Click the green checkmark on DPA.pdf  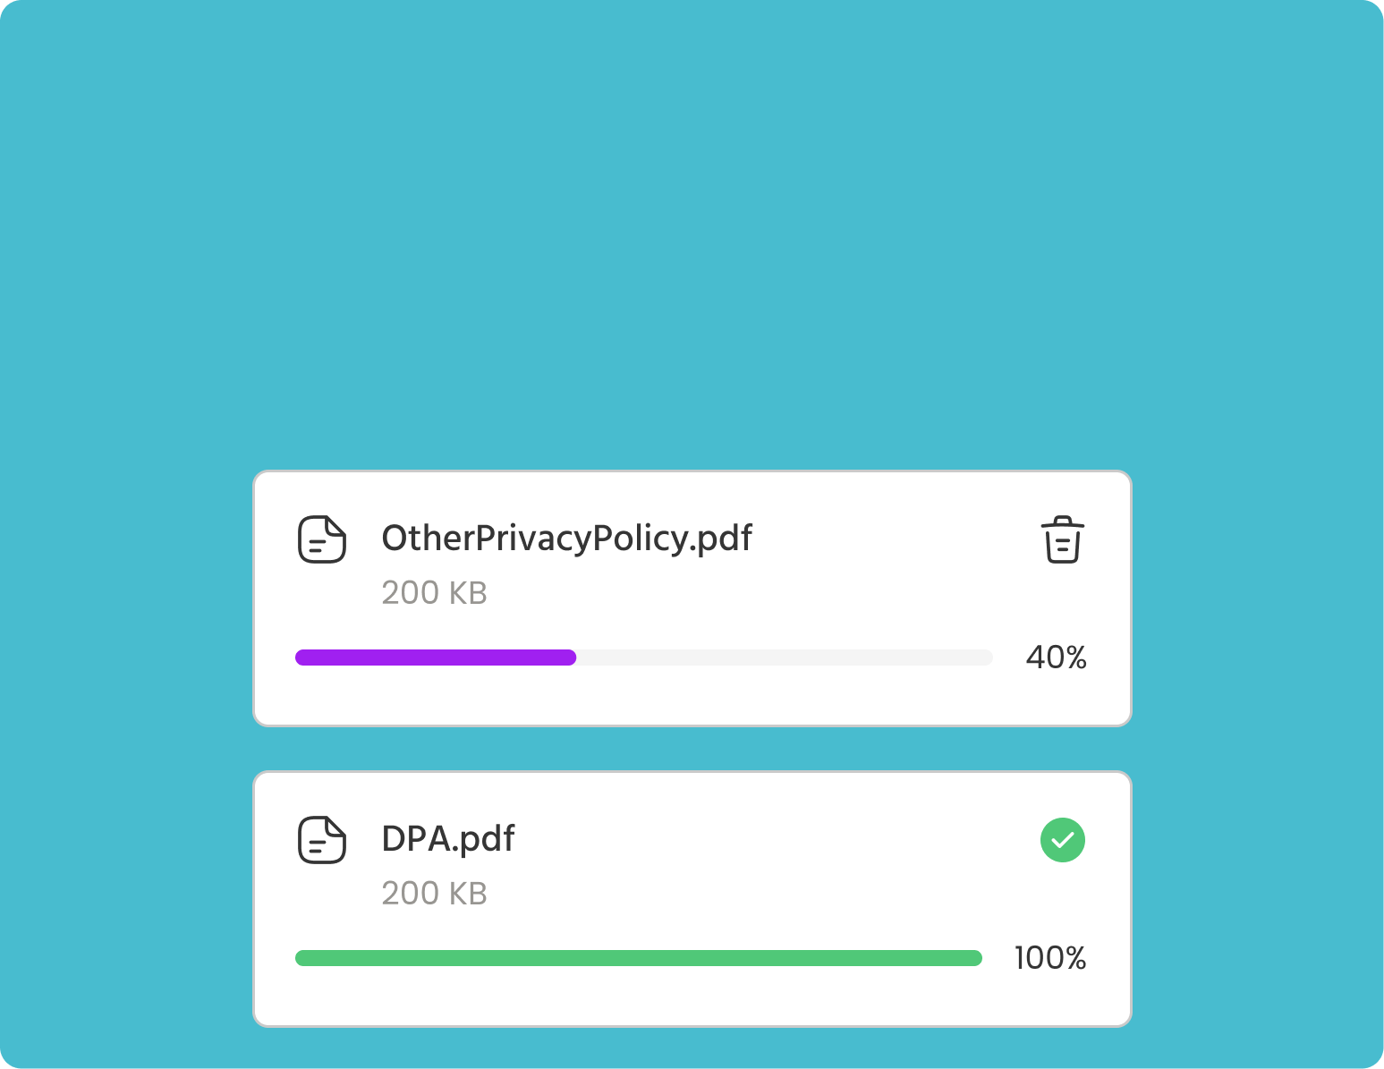click(1063, 840)
